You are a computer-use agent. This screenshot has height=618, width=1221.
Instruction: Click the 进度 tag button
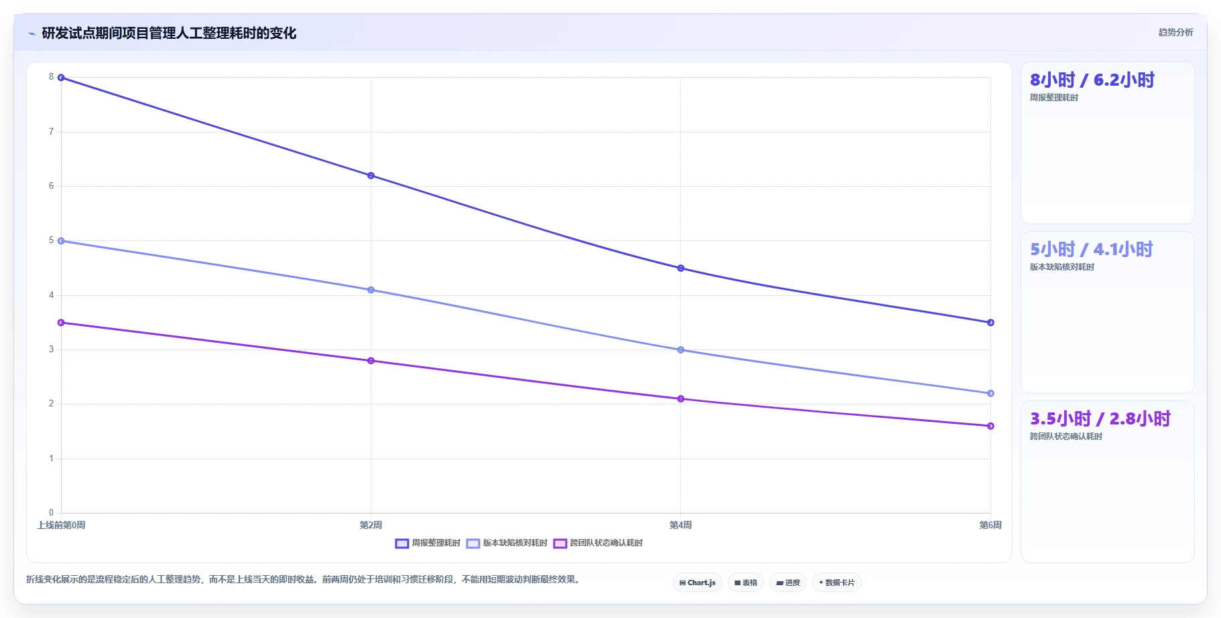788,583
